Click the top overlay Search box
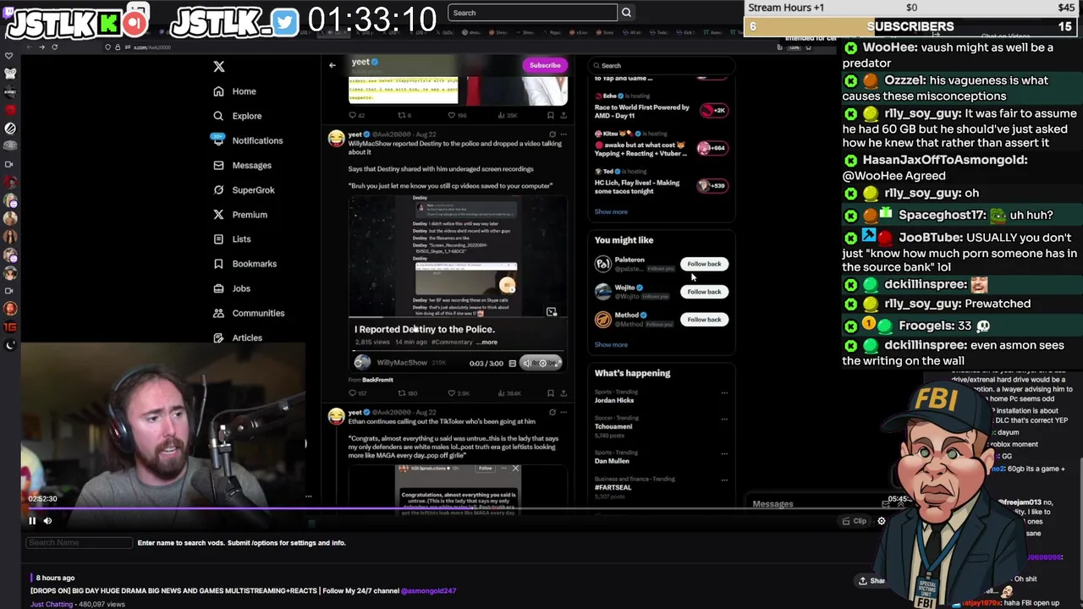This screenshot has width=1083, height=609. click(532, 13)
